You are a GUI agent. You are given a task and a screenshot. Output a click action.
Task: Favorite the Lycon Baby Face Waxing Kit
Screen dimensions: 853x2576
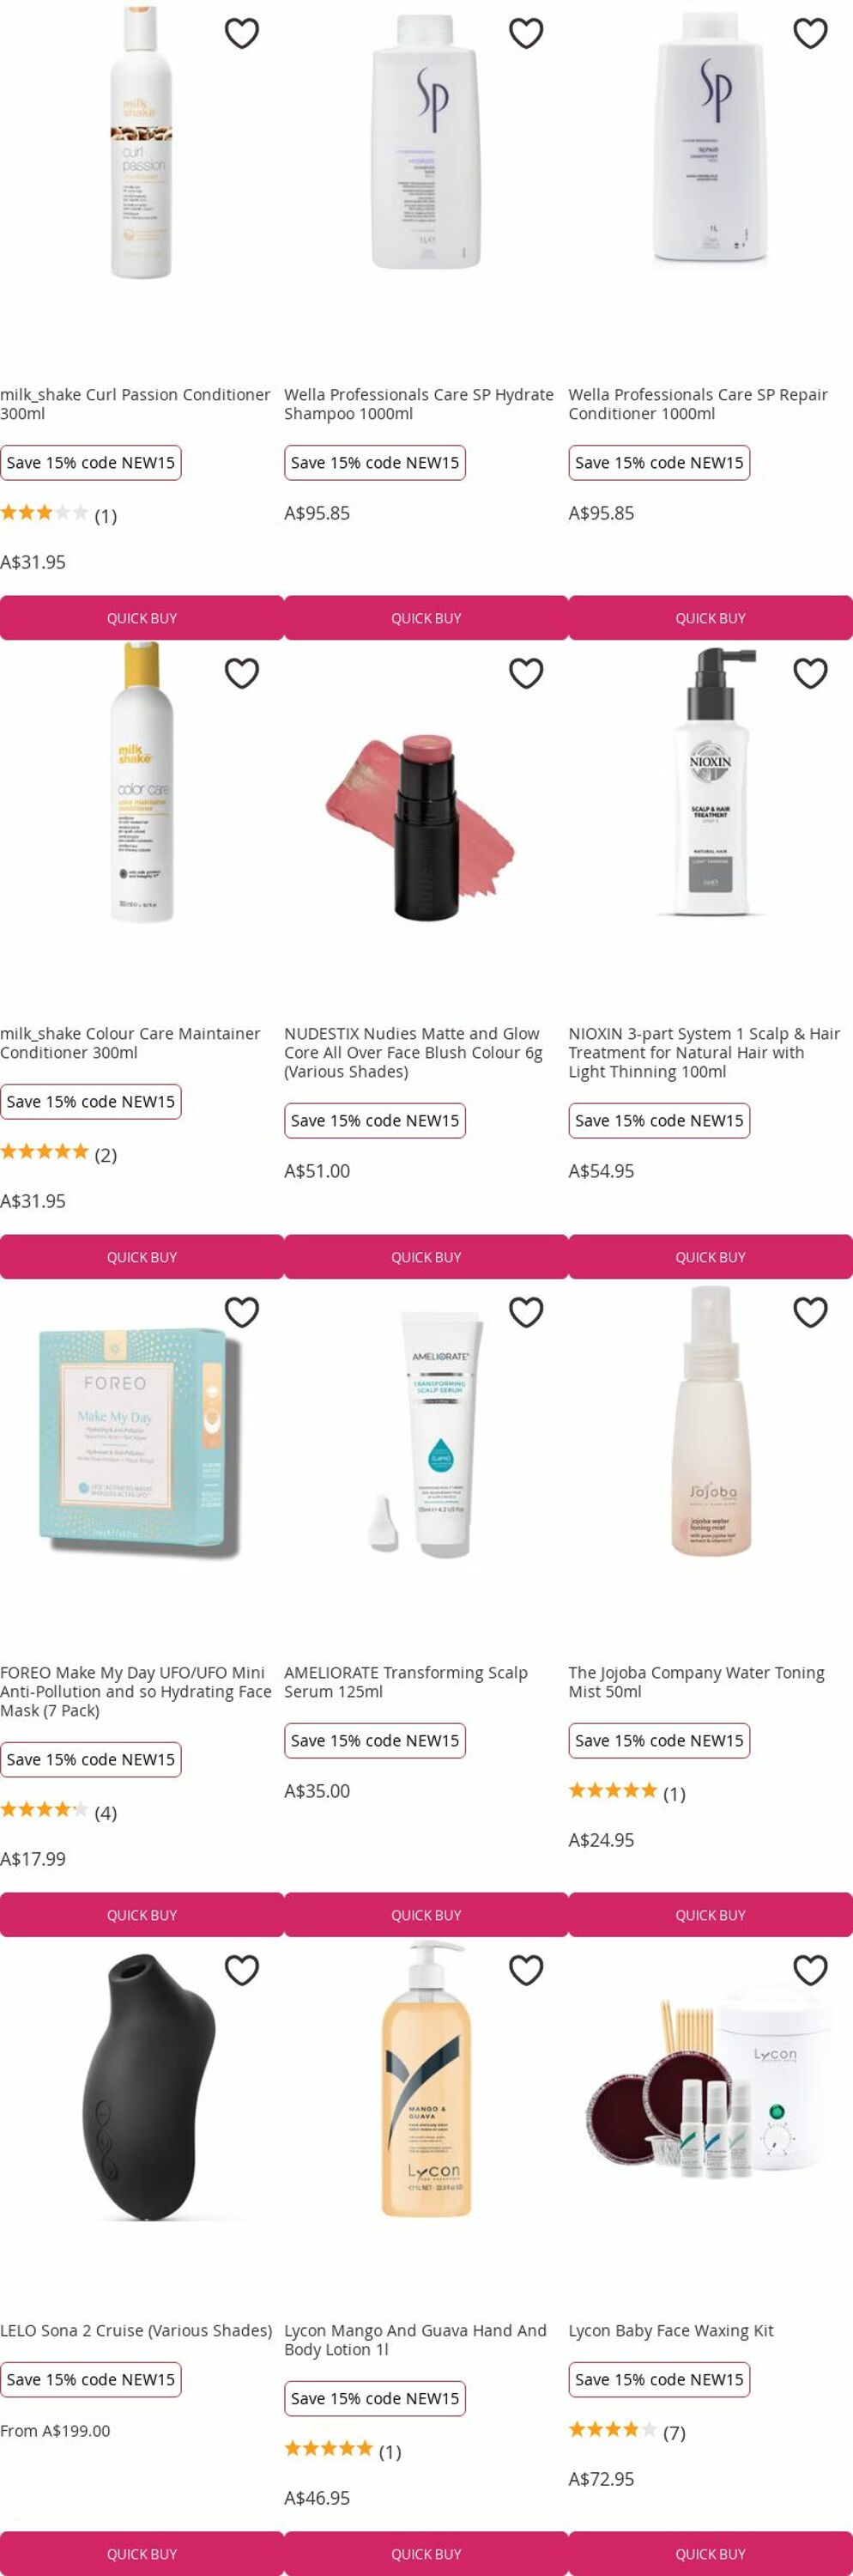tap(810, 1969)
